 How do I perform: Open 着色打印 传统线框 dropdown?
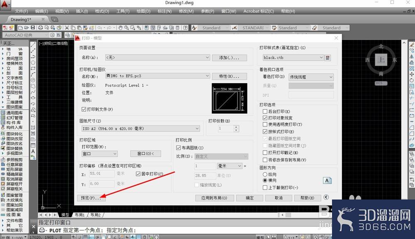(x=311, y=77)
